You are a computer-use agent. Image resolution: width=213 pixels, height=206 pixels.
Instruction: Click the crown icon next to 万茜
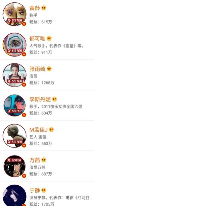44,160
